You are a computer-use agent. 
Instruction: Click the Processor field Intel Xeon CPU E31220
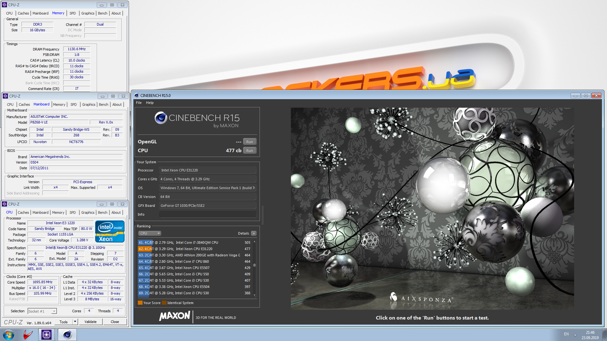(207, 170)
